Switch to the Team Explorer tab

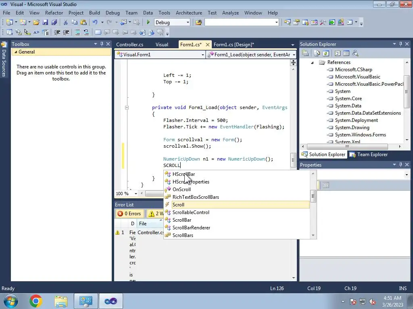[369, 154]
